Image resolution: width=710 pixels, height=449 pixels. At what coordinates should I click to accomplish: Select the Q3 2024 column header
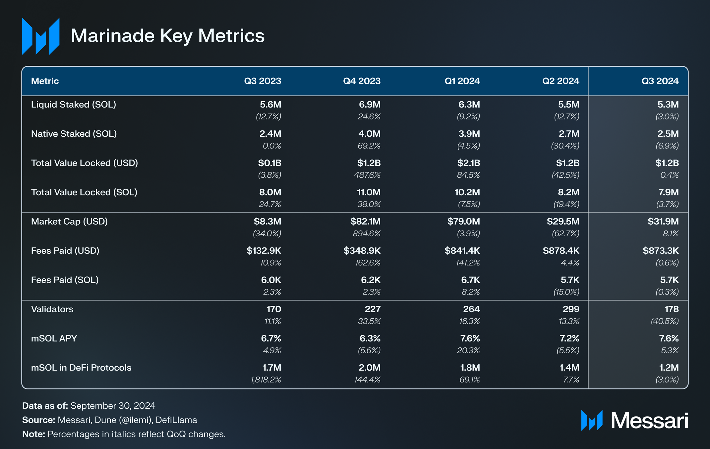(x=660, y=81)
